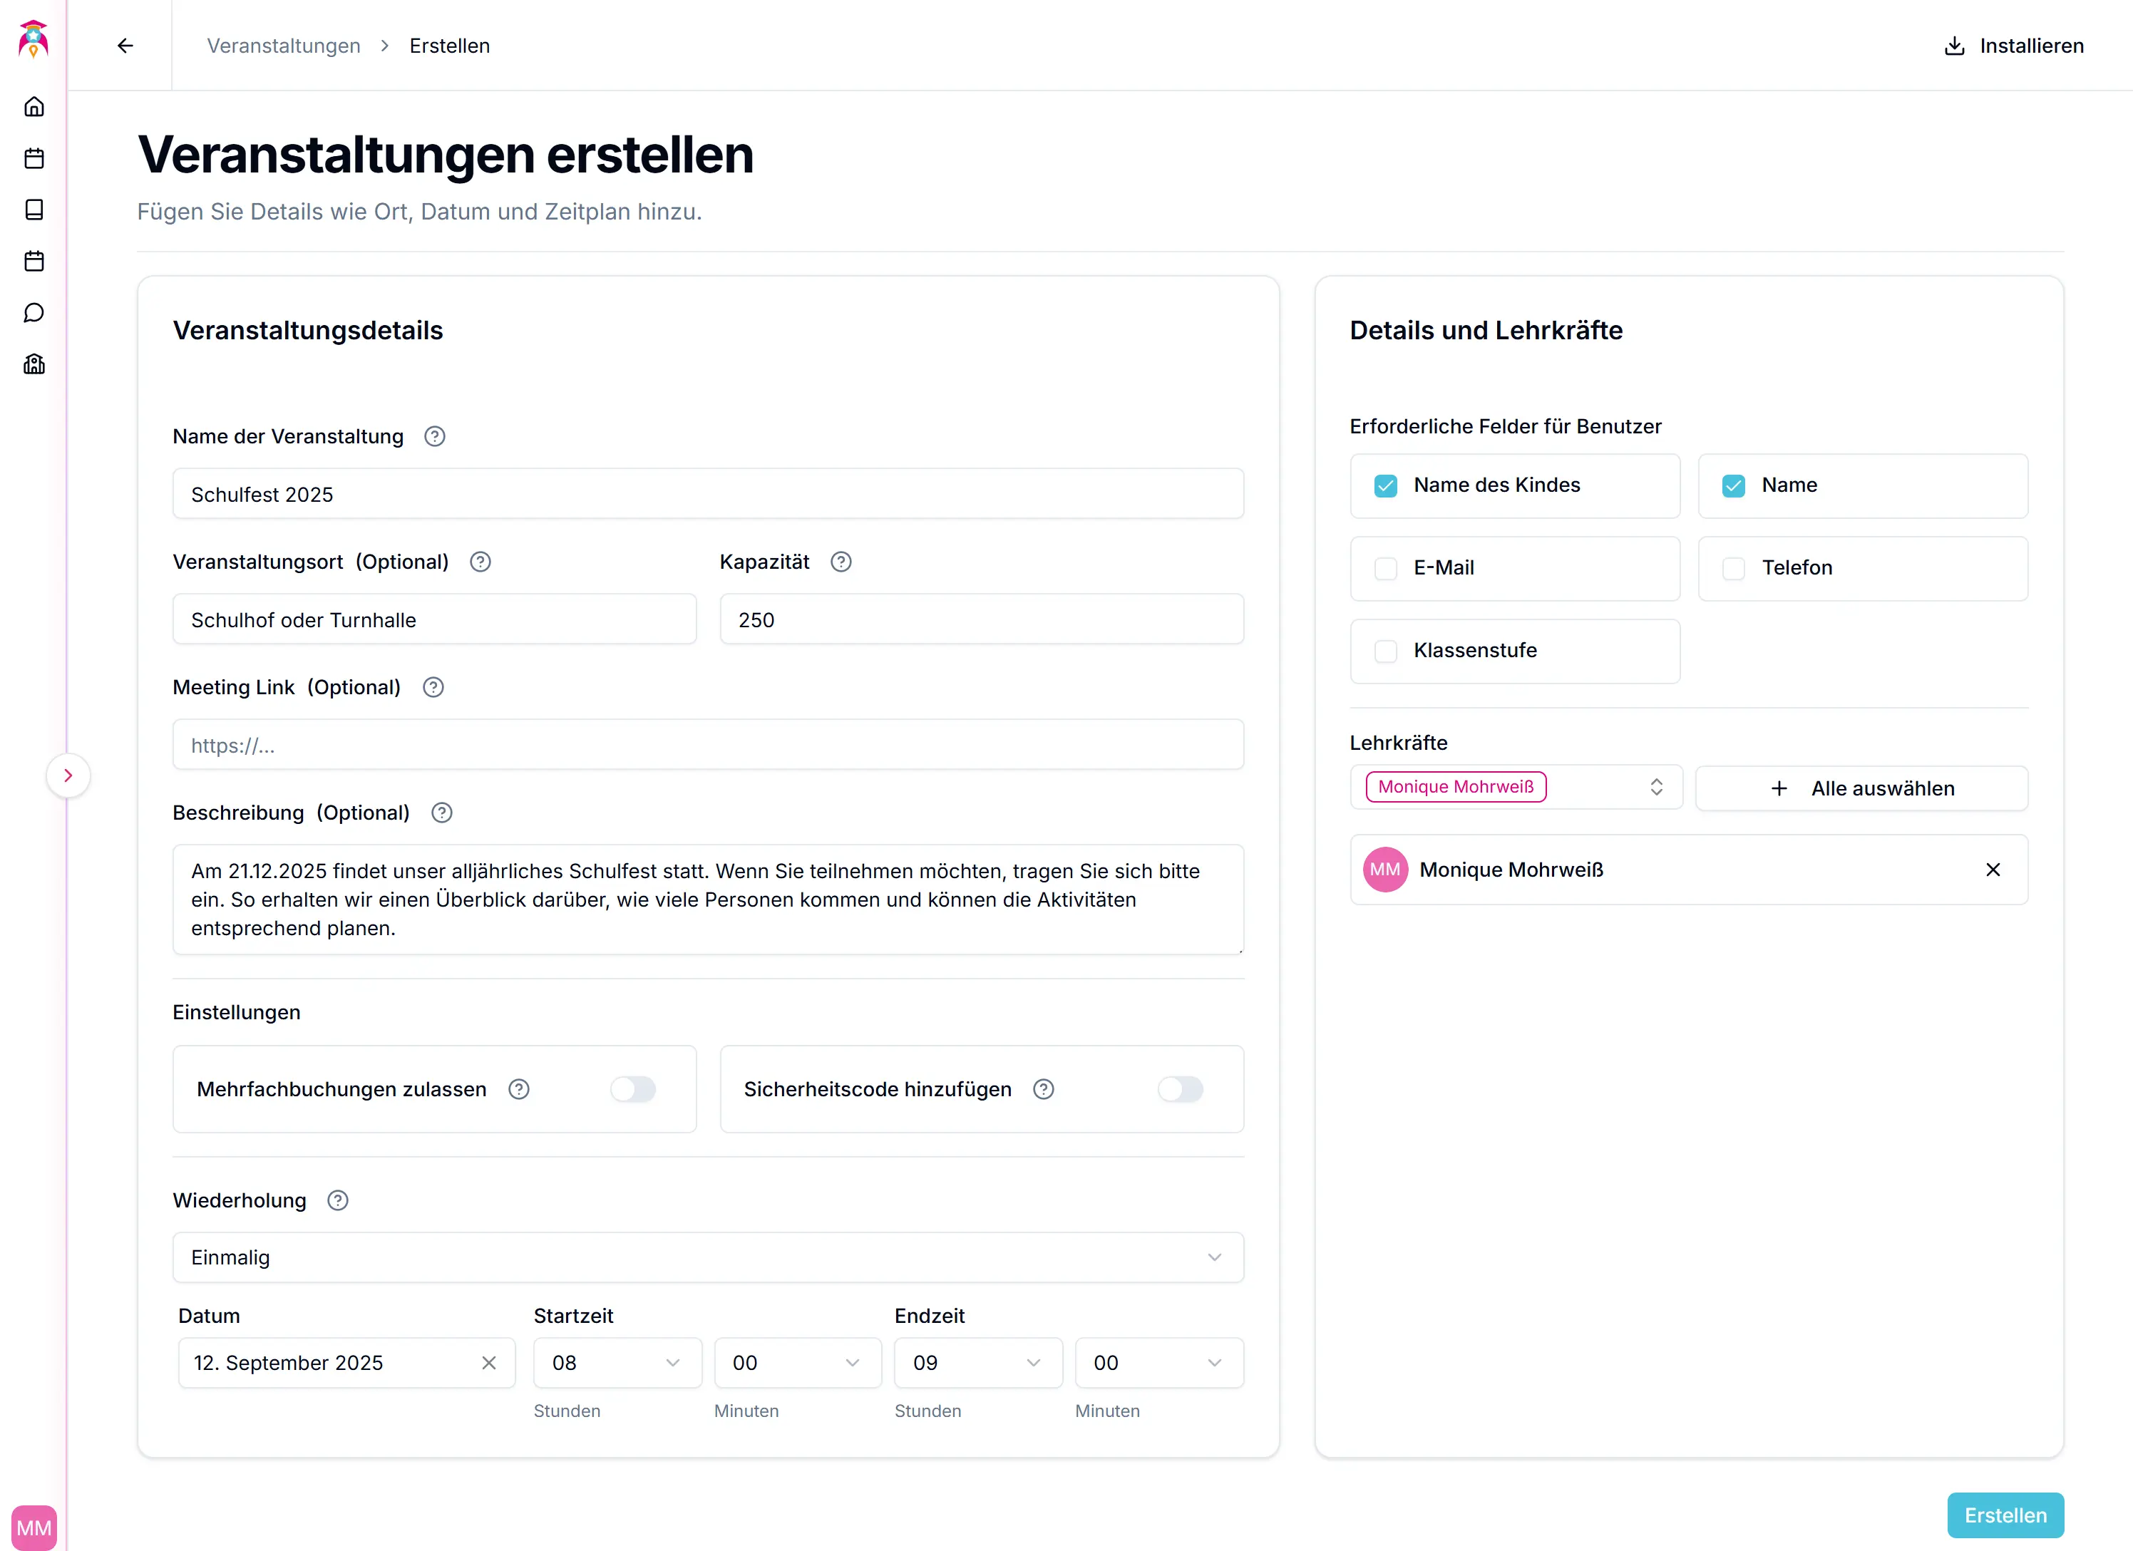The image size is (2133, 1551).
Task: Open the chat bubble icon in sidebar
Action: [x=34, y=312]
